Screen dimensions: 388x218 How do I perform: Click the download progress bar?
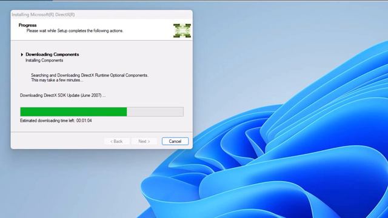click(x=102, y=111)
